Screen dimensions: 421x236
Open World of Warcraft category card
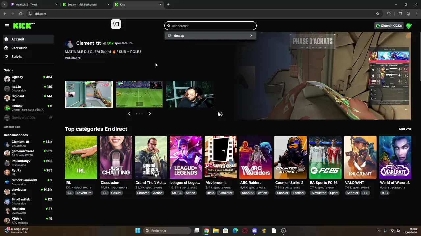(395, 158)
